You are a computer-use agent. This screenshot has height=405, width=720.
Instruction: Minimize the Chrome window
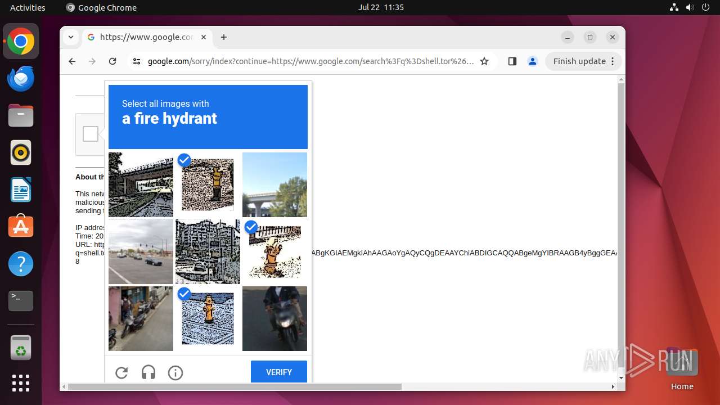tap(568, 37)
